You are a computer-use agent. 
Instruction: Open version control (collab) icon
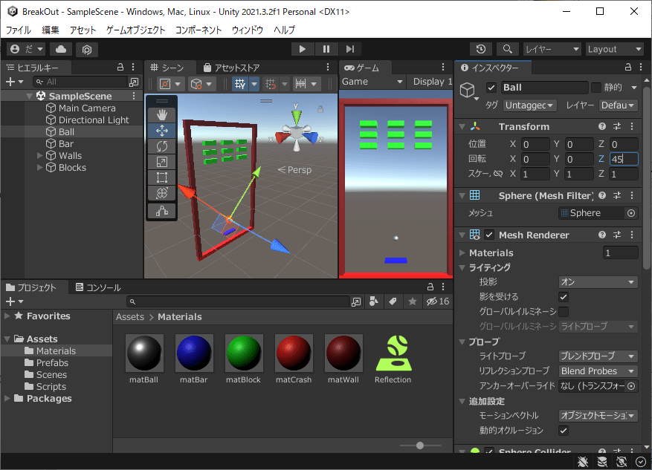(86, 50)
